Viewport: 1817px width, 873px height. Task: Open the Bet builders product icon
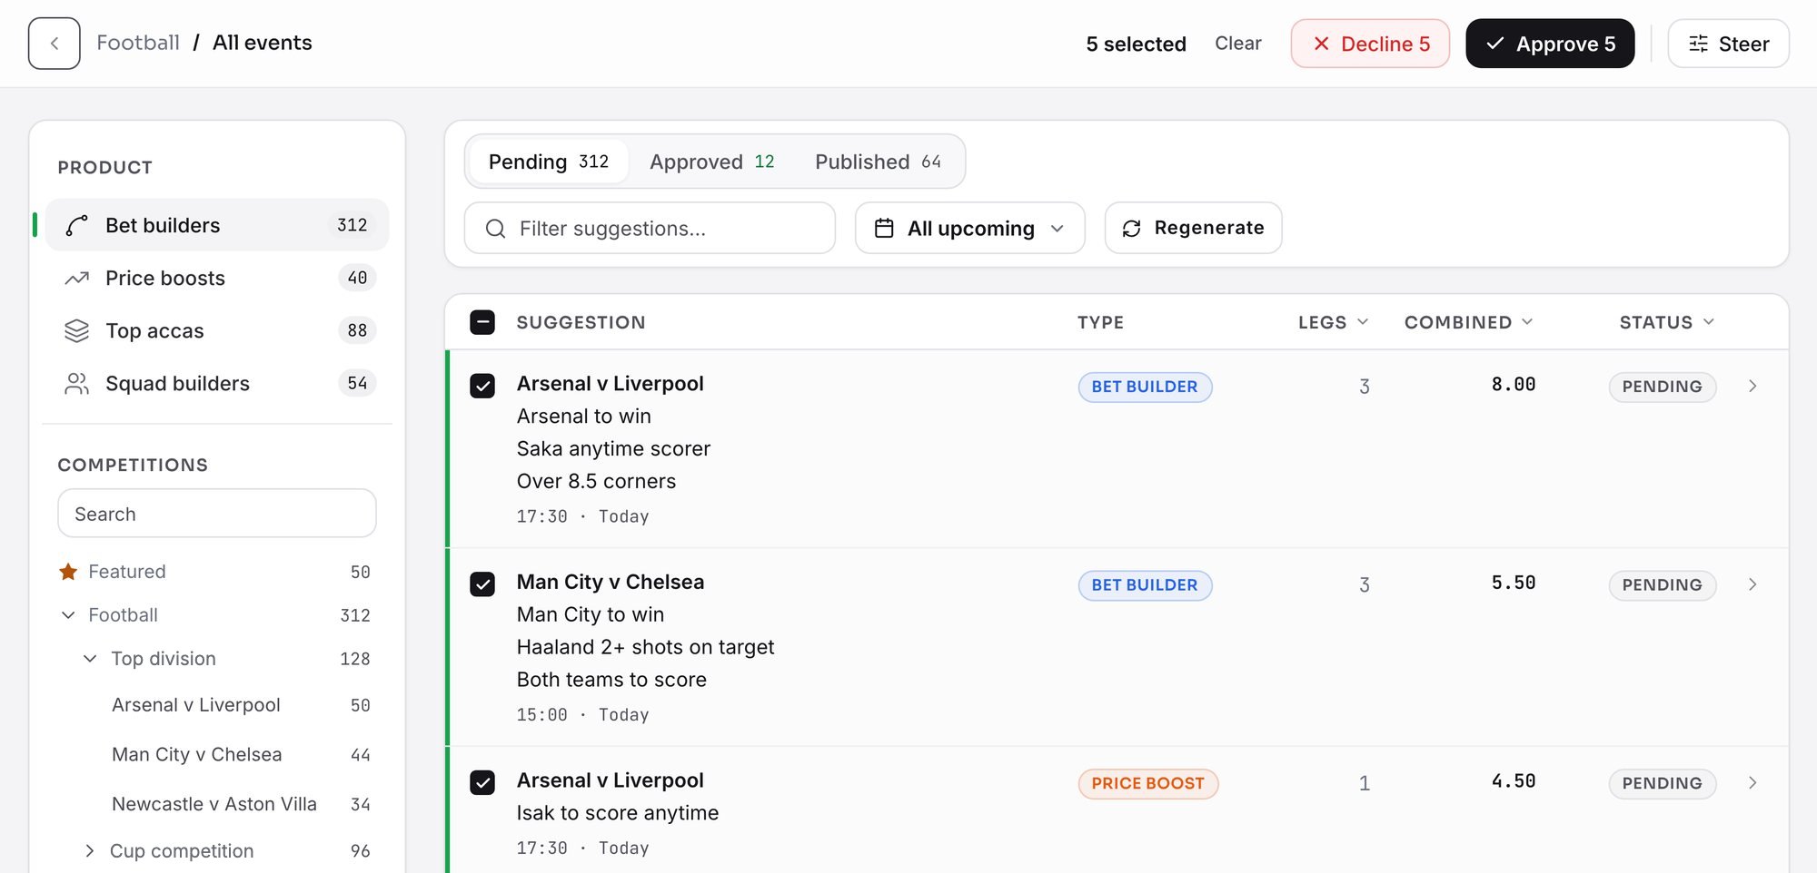(x=77, y=225)
